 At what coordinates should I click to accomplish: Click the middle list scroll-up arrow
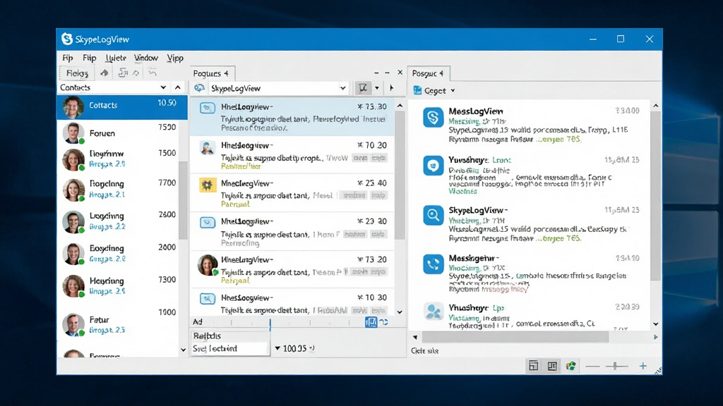(x=400, y=106)
